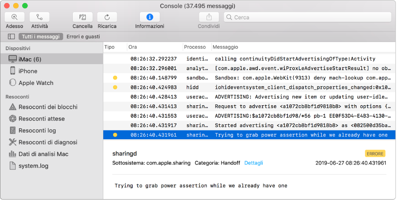397x200 pixels.
Task: Open Dati di analisi Mac
Action: (52, 154)
